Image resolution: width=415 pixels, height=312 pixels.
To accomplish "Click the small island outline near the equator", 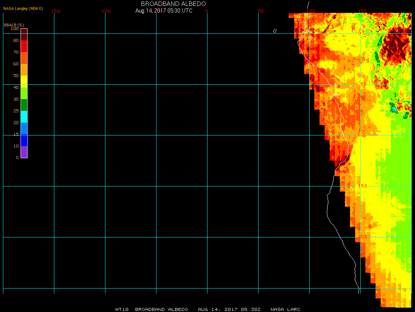I will [275, 31].
